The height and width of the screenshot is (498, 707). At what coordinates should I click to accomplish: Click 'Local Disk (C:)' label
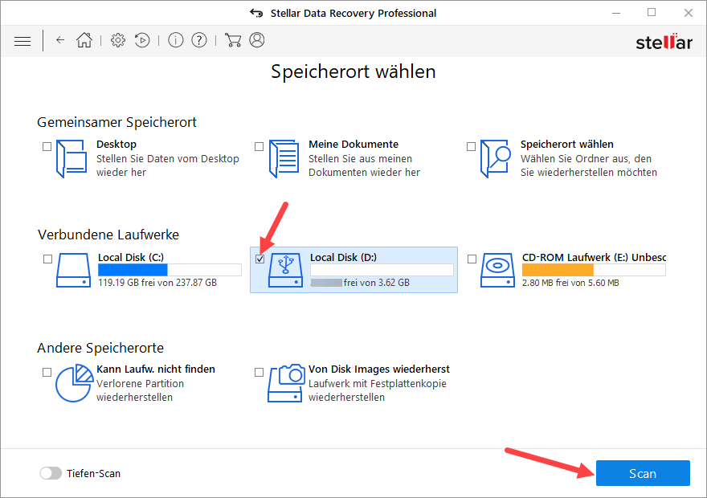(131, 257)
